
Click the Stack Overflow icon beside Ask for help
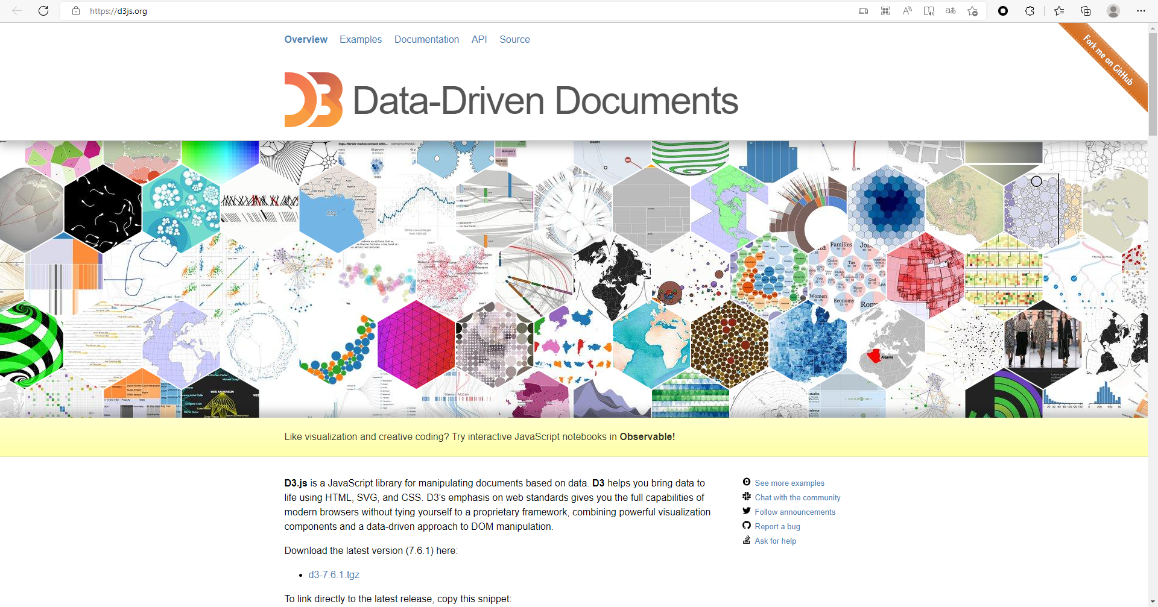(747, 540)
